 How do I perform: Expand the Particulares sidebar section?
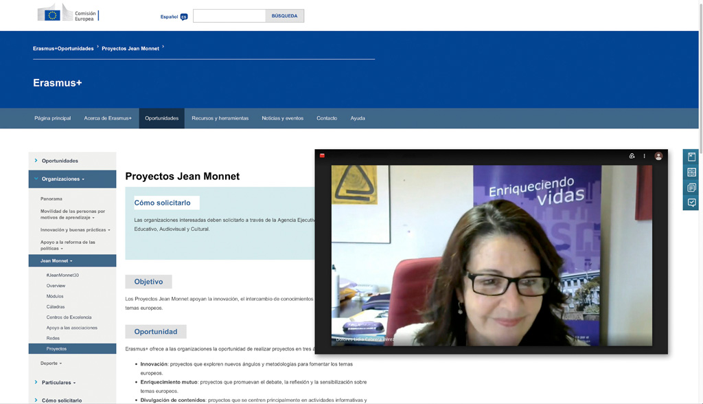point(58,382)
